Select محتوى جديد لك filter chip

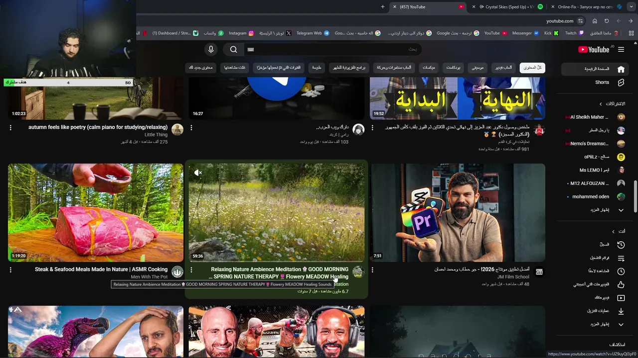(x=201, y=68)
